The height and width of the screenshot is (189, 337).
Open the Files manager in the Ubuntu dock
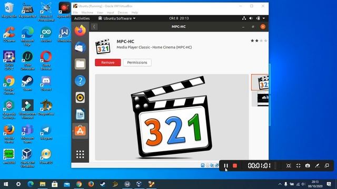pos(80,64)
